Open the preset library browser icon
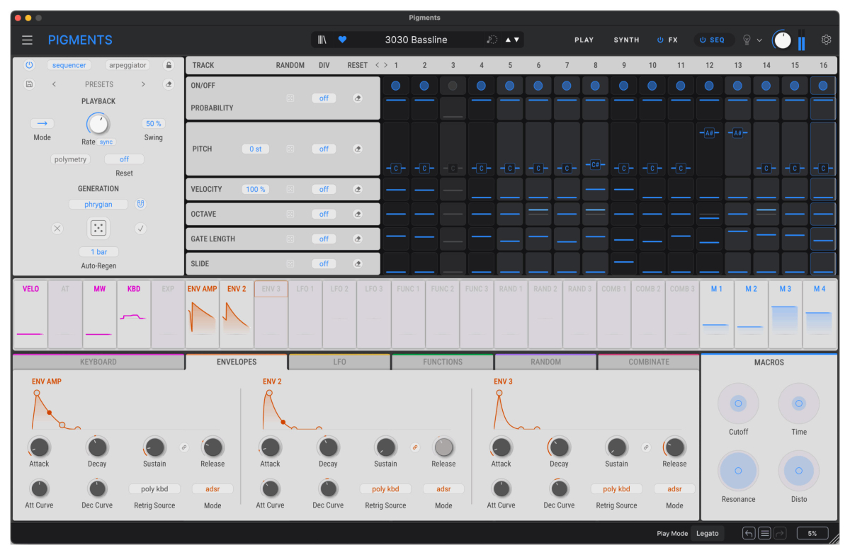 [x=322, y=40]
